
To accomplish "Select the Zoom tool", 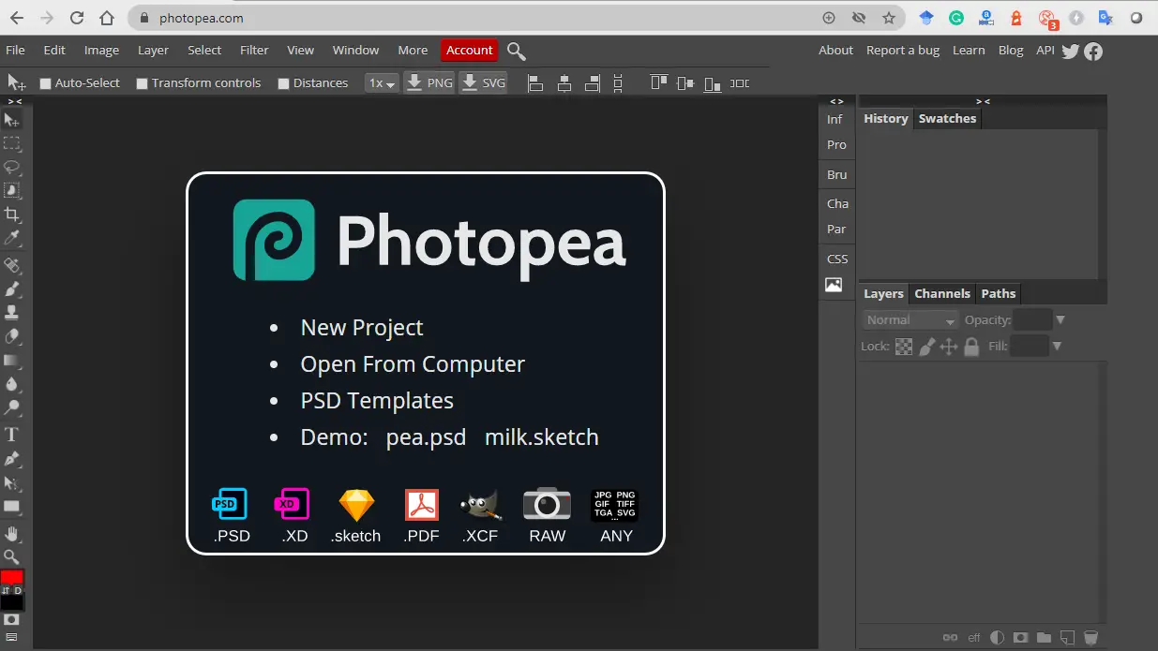I will (12, 555).
